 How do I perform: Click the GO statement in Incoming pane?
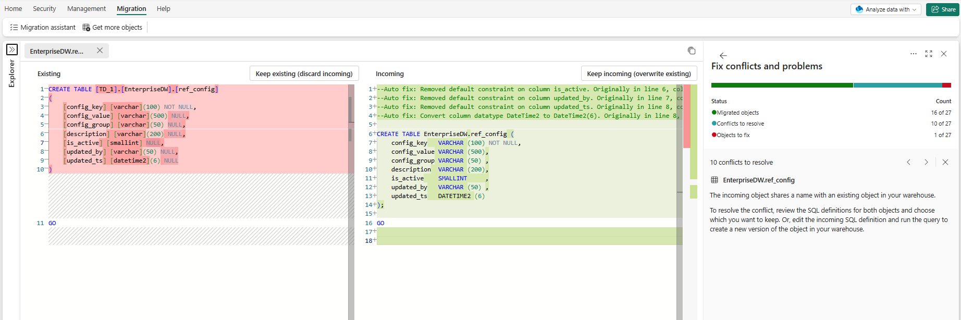pyautogui.click(x=380, y=223)
